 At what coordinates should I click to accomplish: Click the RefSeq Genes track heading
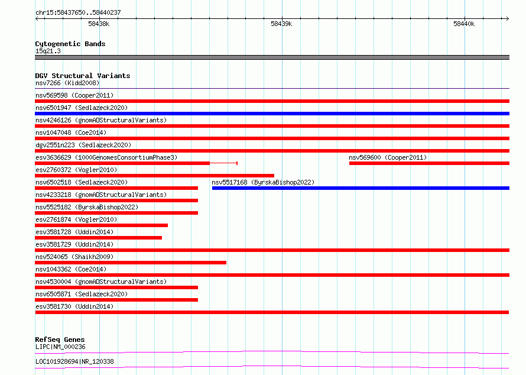coord(60,340)
